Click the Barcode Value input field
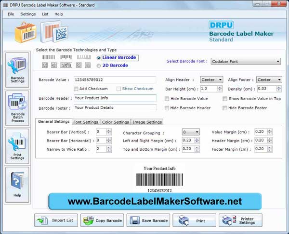 coord(115,80)
